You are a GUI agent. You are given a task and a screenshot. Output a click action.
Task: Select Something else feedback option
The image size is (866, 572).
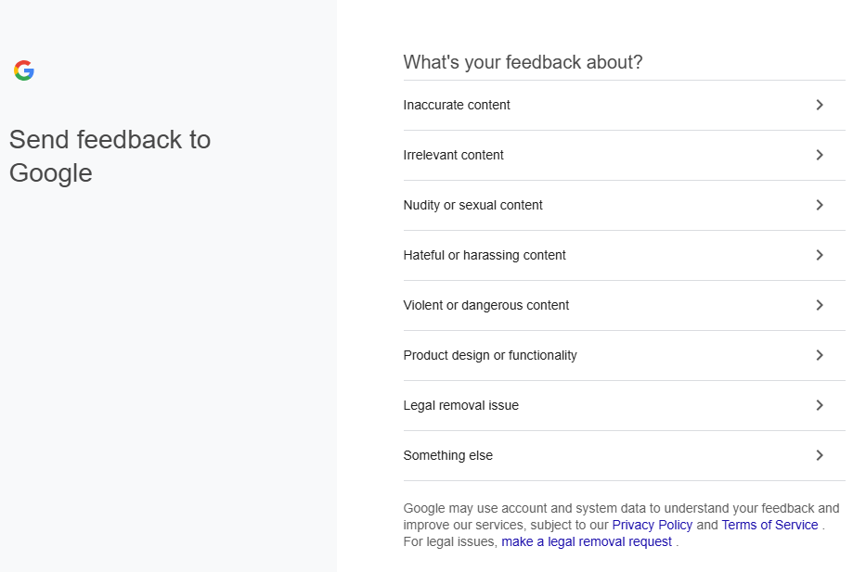pyautogui.click(x=447, y=455)
